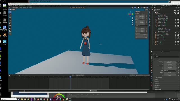Screen dimensions: 180x101
Task: Select the Move tool
Action: click(10, 18)
